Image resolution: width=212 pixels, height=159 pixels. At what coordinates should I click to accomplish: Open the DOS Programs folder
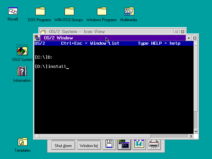click(x=40, y=11)
